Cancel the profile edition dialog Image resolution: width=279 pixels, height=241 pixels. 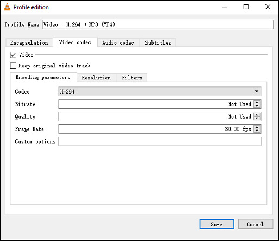(256, 224)
